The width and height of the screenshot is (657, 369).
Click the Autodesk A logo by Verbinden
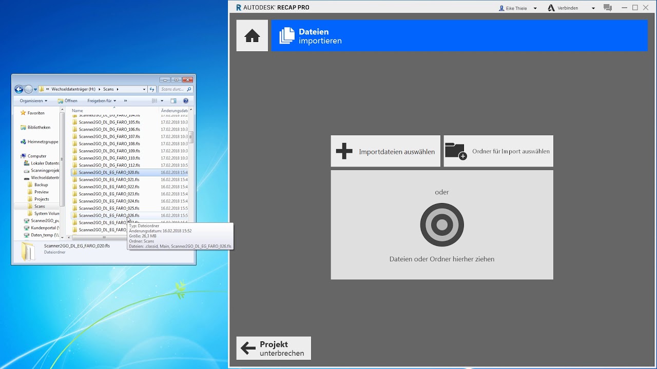point(551,8)
